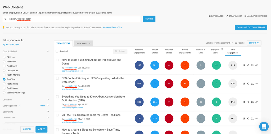This screenshot has width=271, height=134.
Task: Bookmark the 20 Free Title Generator Tools article
Action: (x=244, y=119)
